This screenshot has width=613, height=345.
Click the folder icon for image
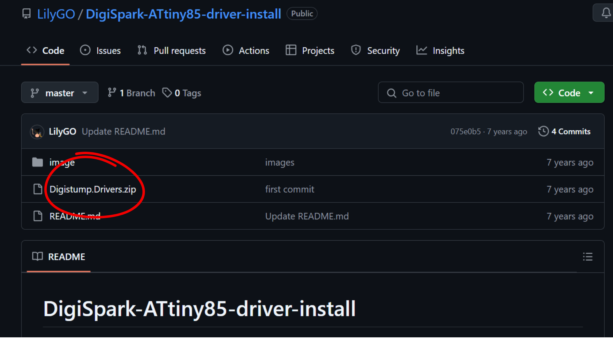(x=38, y=162)
